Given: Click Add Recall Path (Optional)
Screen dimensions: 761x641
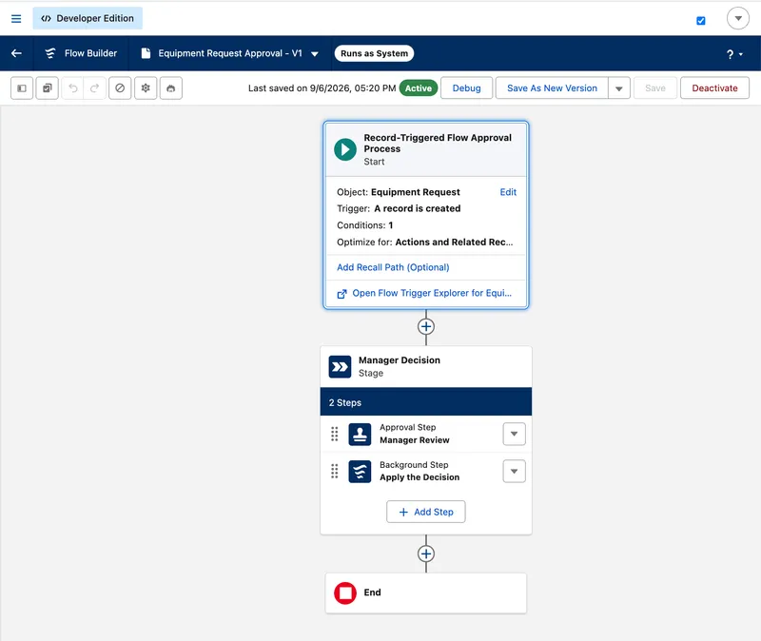Looking at the screenshot, I should click(x=393, y=267).
